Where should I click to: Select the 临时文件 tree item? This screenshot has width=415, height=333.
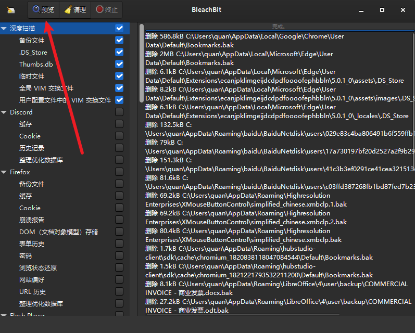coord(32,76)
